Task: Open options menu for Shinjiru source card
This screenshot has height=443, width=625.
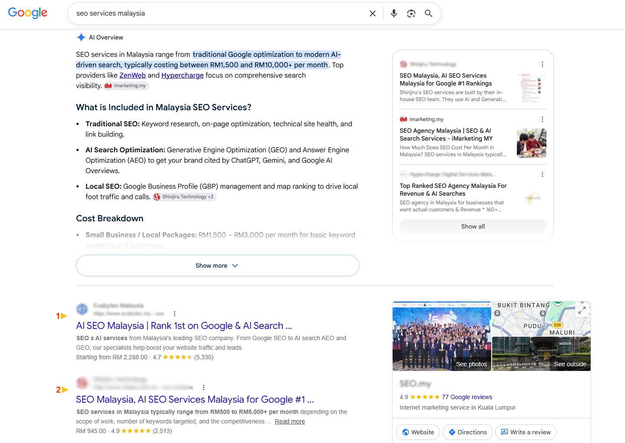Action: pos(542,64)
